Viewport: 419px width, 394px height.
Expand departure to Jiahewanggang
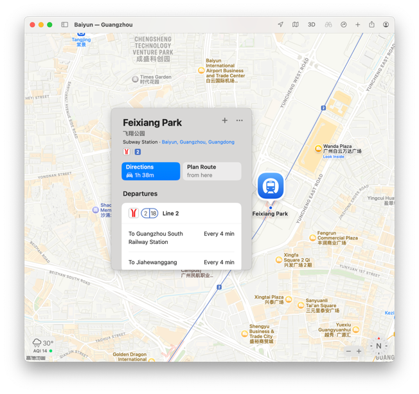pyautogui.click(x=181, y=262)
